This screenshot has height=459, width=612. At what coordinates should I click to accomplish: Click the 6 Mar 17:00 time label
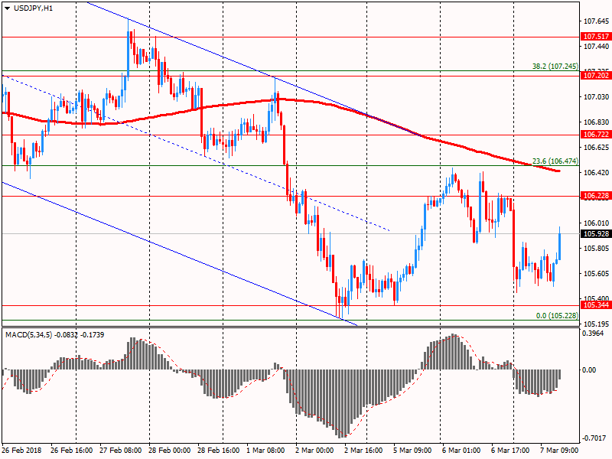(x=510, y=451)
